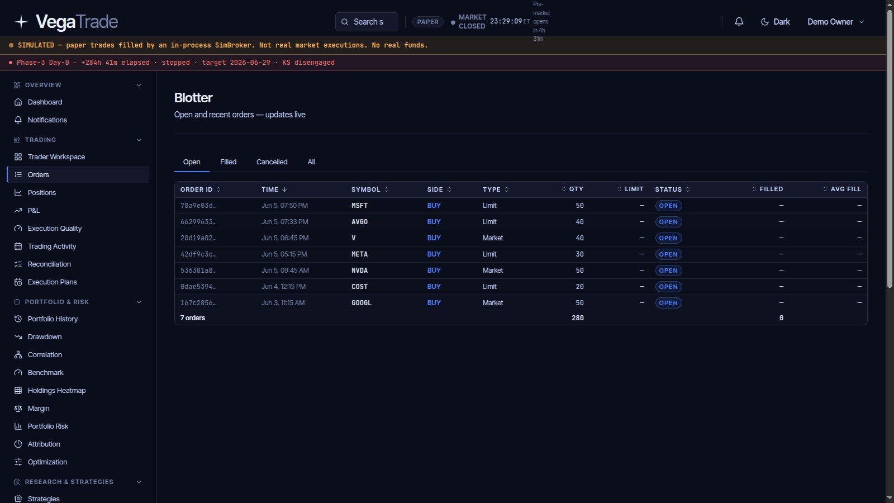The height and width of the screenshot is (503, 894).
Task: Open the notifications bell icon in header
Action: pos(739,22)
